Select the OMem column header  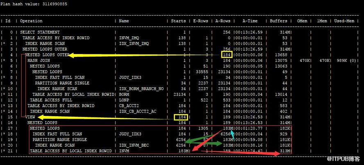(302, 21)
